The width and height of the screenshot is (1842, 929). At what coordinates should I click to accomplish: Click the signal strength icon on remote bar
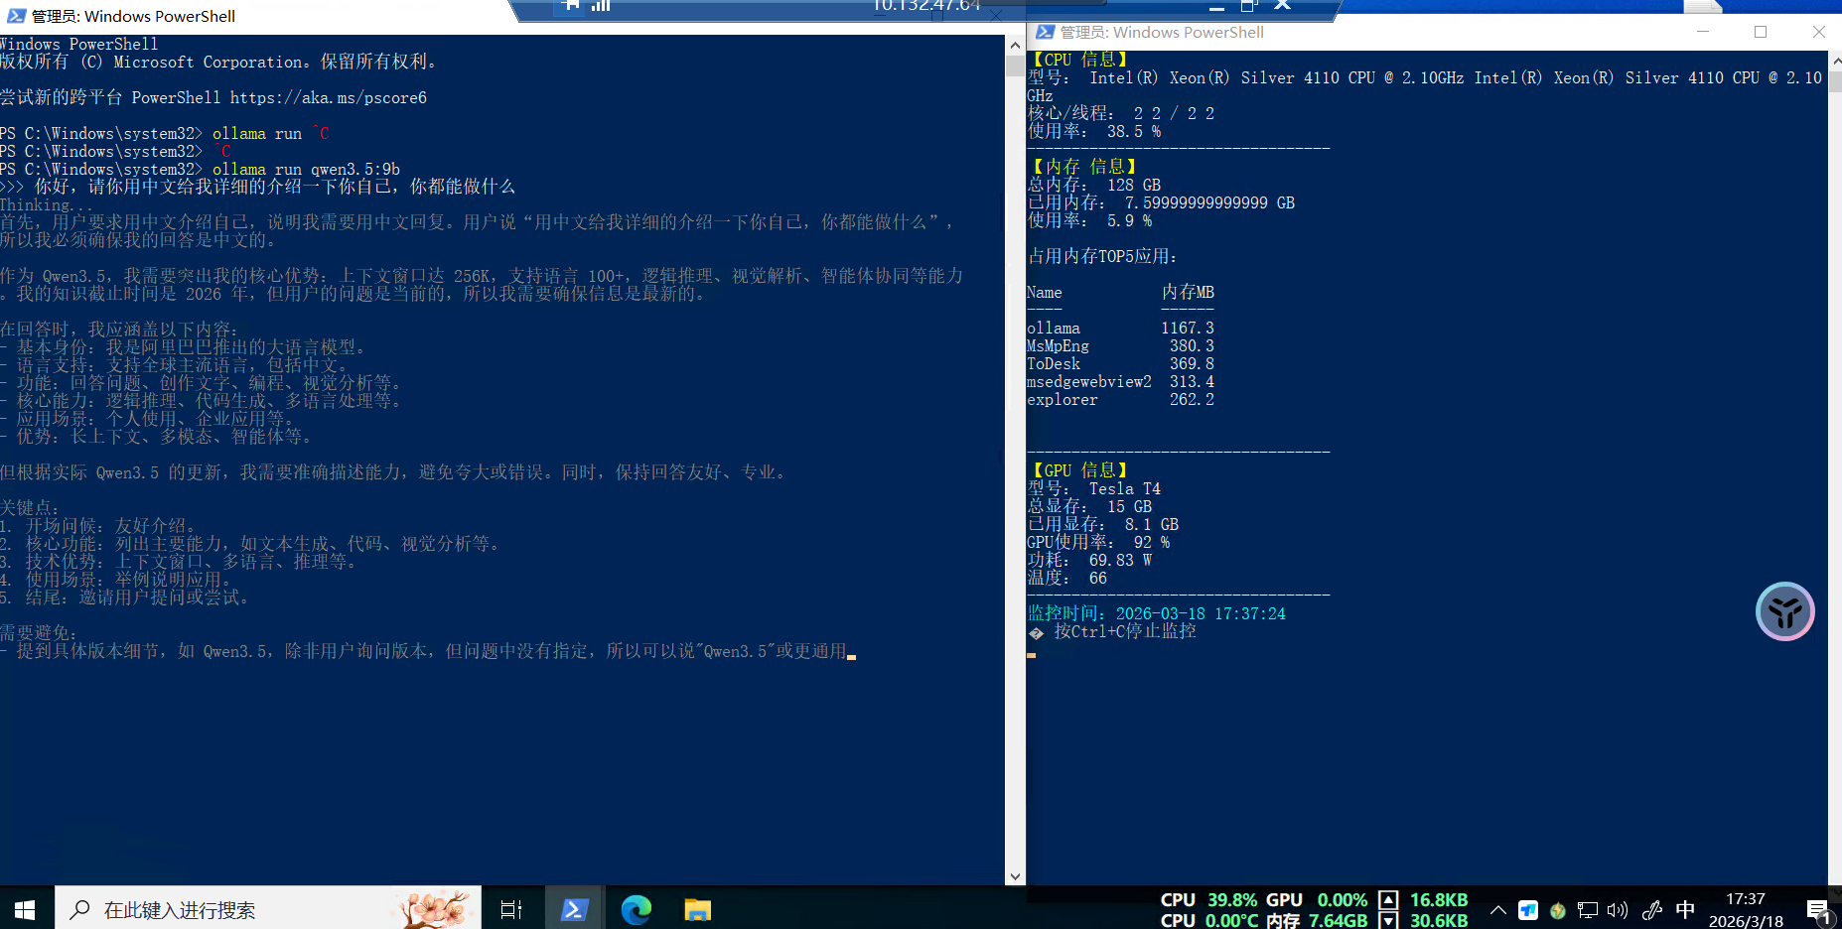coord(601,5)
